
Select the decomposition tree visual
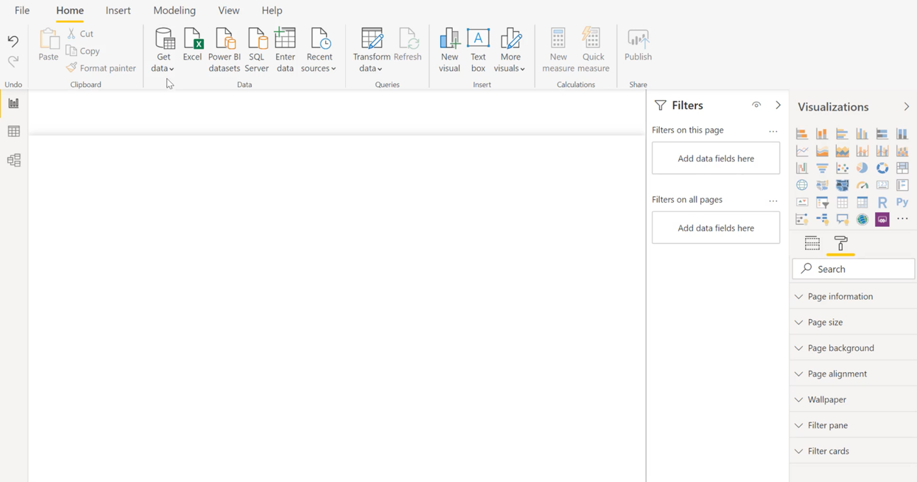point(822,219)
